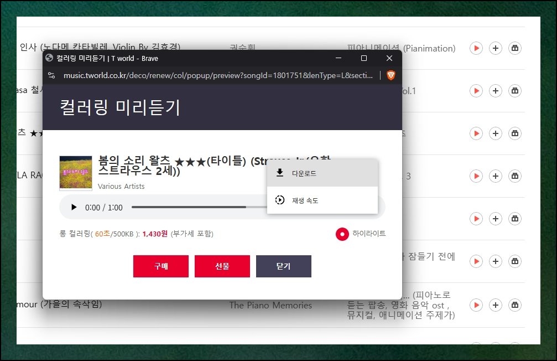Image resolution: width=557 pixels, height=361 pixels.
Task: Click the red 구매 button
Action: [x=161, y=266]
